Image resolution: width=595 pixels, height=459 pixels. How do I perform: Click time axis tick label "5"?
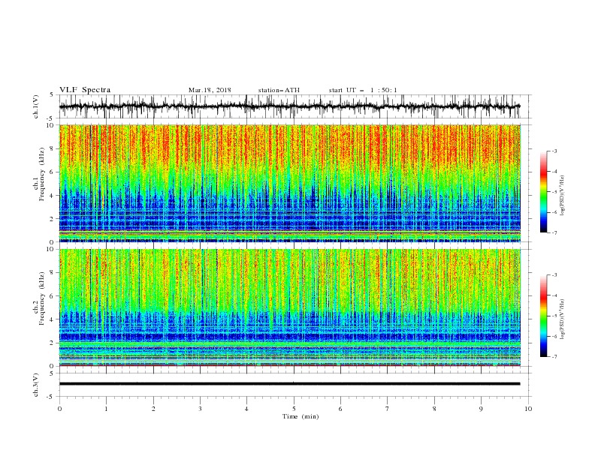294,409
